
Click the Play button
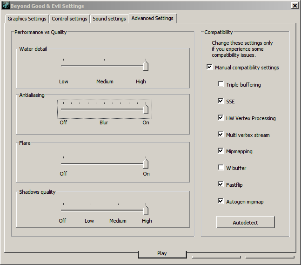(x=162, y=254)
